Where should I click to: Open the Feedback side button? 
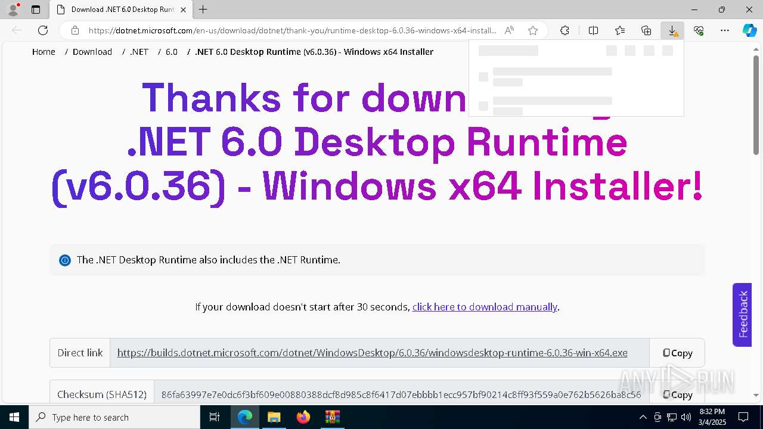tap(742, 315)
